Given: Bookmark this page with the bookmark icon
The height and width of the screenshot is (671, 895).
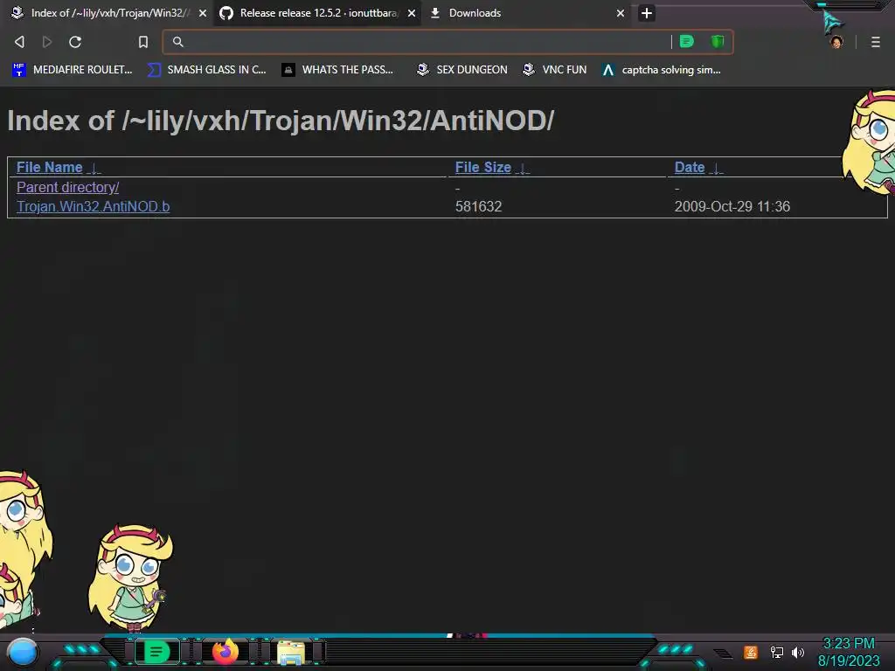Looking at the screenshot, I should 143,42.
